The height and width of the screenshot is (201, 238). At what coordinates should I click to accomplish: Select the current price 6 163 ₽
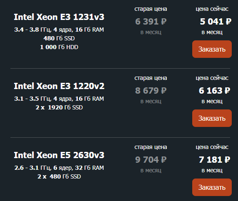pyautogui.click(x=214, y=91)
